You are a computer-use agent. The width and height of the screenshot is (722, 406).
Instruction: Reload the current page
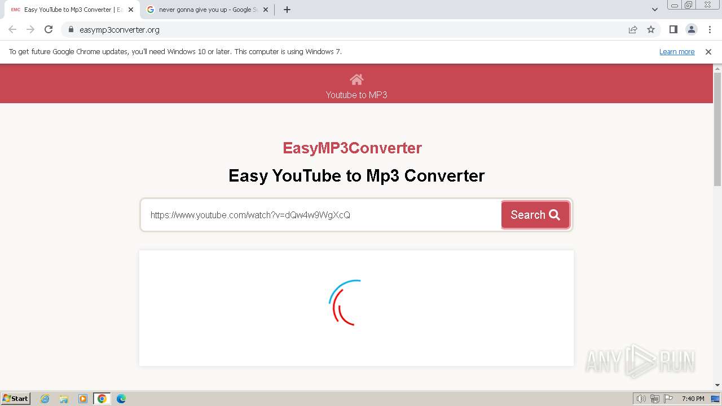tap(49, 29)
